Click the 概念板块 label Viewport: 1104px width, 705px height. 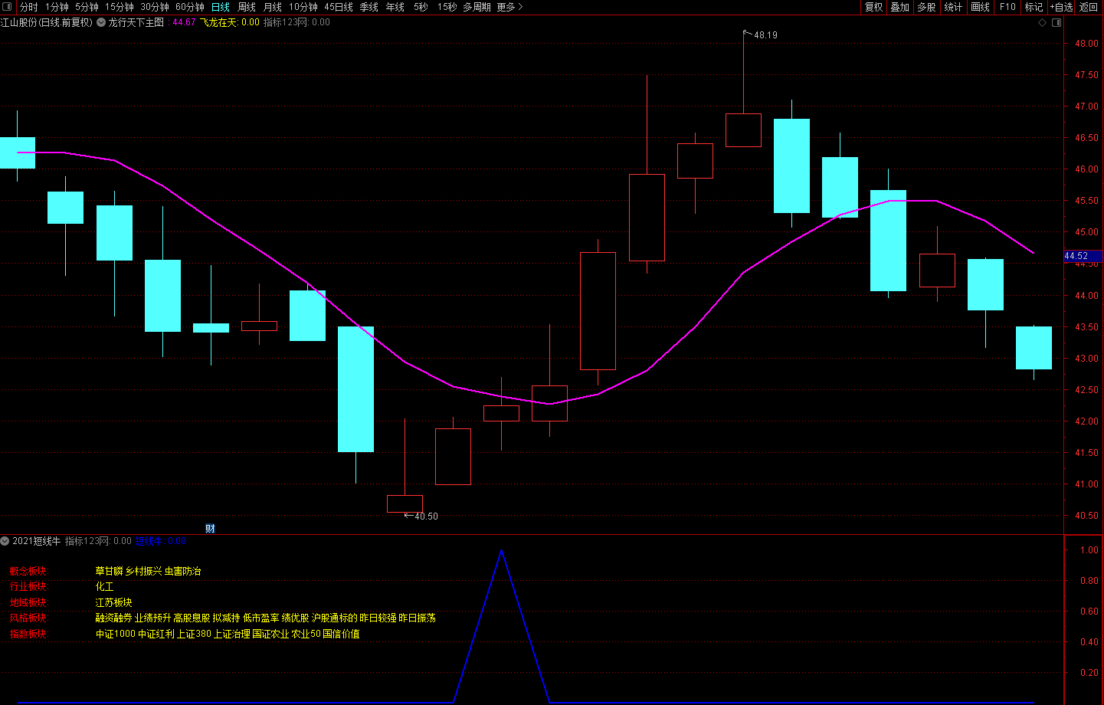tap(28, 571)
